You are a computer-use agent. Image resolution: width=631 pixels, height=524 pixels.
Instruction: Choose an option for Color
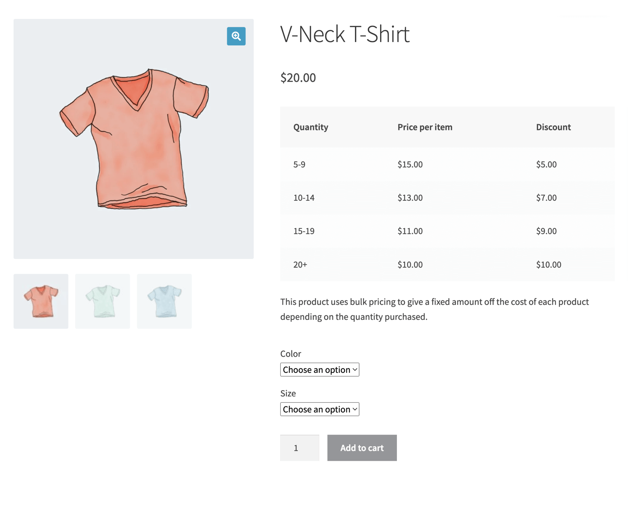pos(320,369)
